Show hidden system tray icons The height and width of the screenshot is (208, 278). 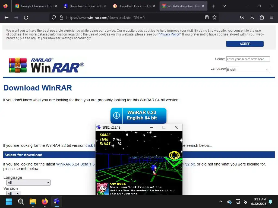[x=221, y=201]
